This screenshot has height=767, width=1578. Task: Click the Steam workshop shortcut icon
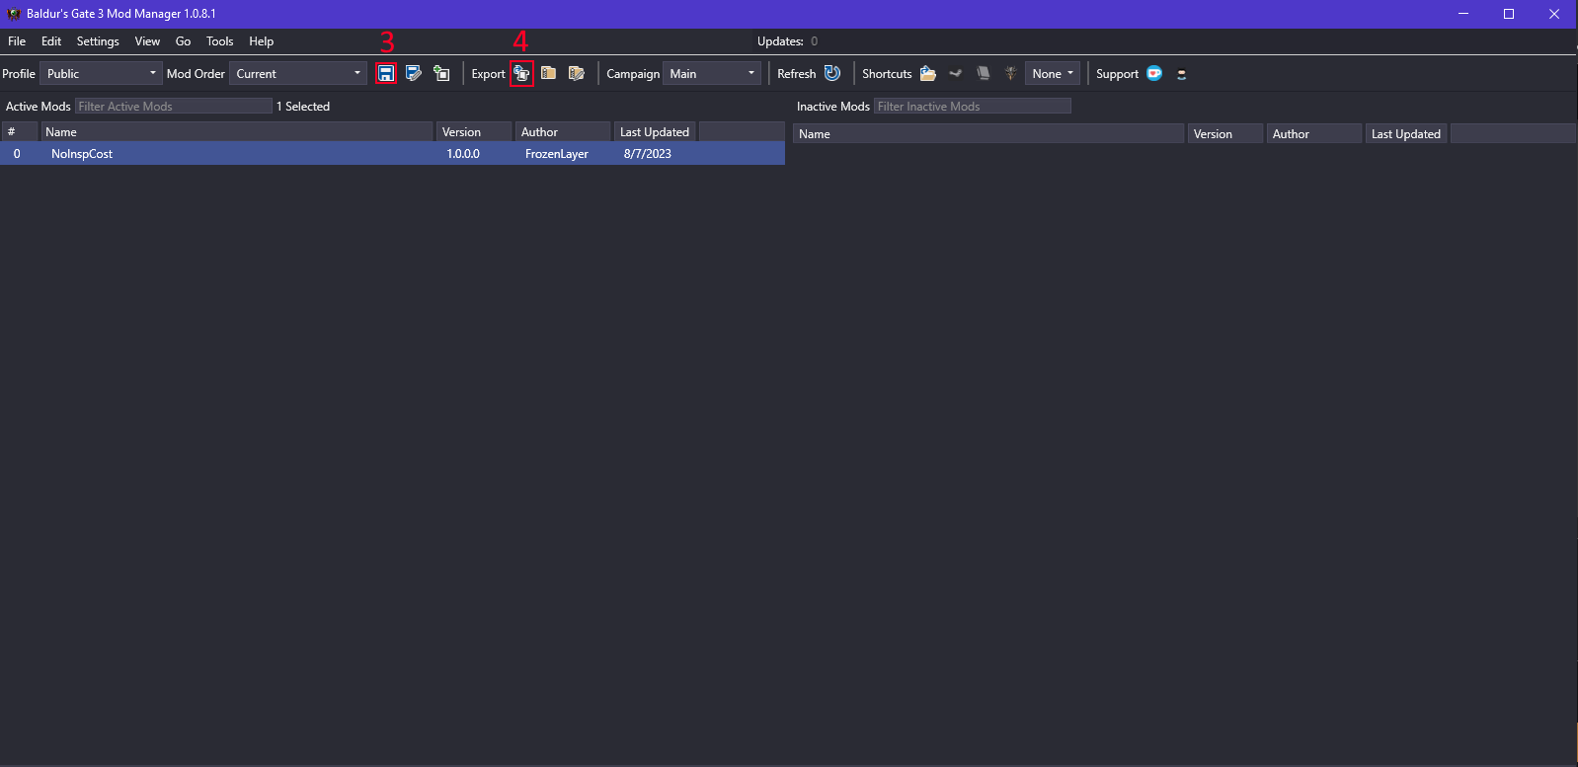[955, 74]
